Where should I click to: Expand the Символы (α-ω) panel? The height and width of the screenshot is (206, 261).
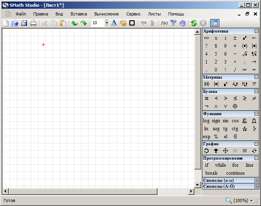pyautogui.click(x=256, y=181)
